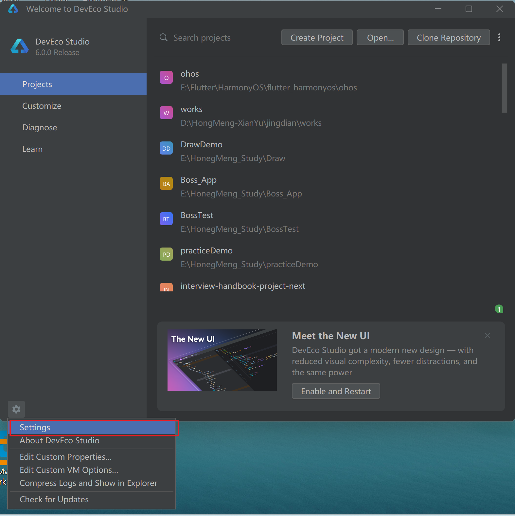Click Enable and Restart button
This screenshot has height=516, width=515.
point(336,391)
